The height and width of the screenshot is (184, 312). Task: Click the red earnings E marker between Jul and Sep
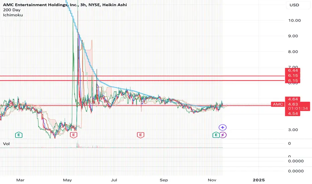(x=141, y=135)
